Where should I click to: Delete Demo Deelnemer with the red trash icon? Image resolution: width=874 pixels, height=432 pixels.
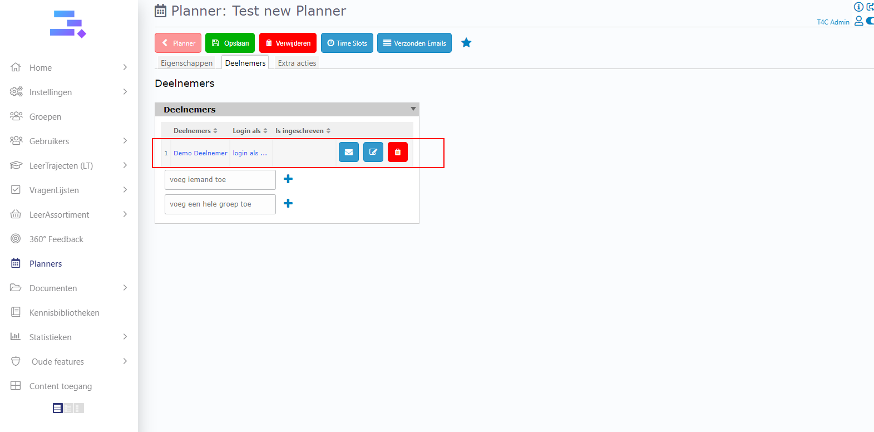click(397, 152)
